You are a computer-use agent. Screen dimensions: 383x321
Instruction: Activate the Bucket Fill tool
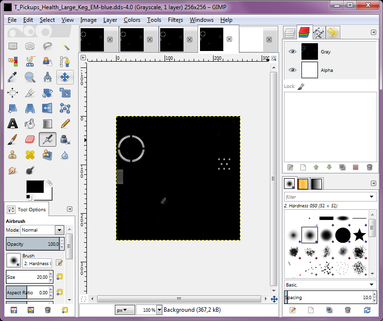point(30,123)
